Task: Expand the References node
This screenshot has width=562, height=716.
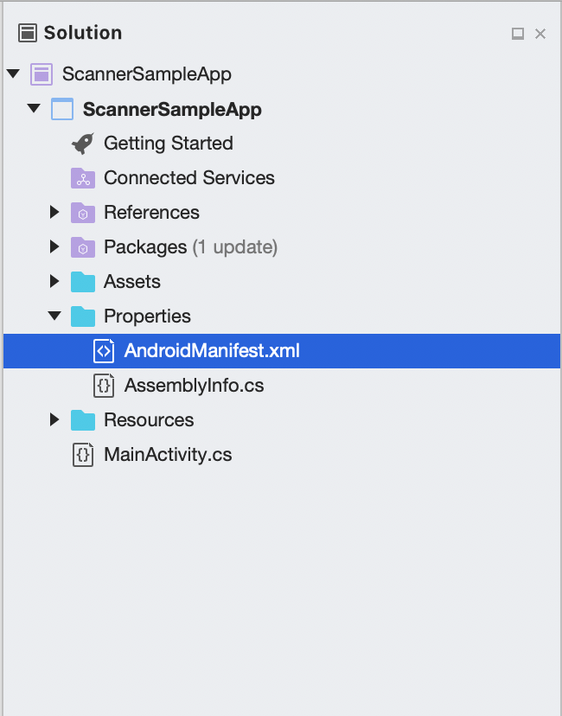Action: (54, 212)
